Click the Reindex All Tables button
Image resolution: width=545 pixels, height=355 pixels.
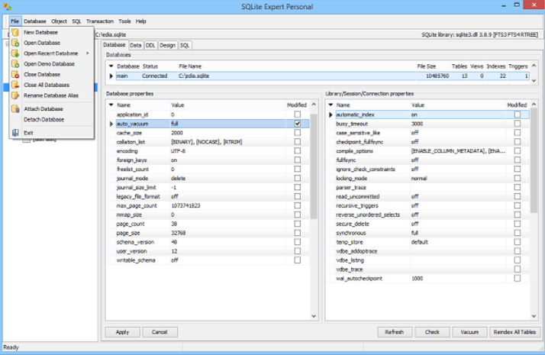click(514, 332)
